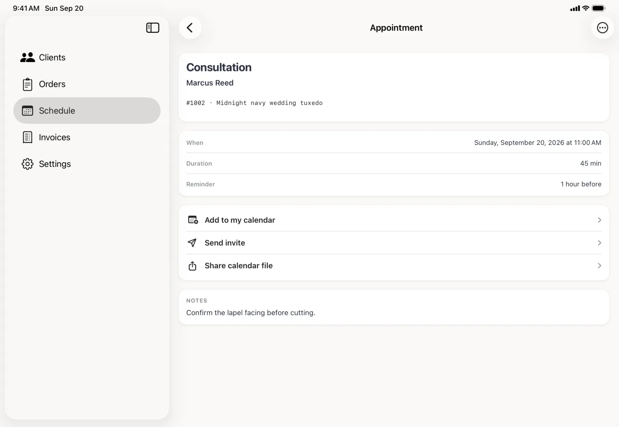This screenshot has width=619, height=427.
Task: Toggle the sidebar panel icon
Action: pyautogui.click(x=153, y=28)
